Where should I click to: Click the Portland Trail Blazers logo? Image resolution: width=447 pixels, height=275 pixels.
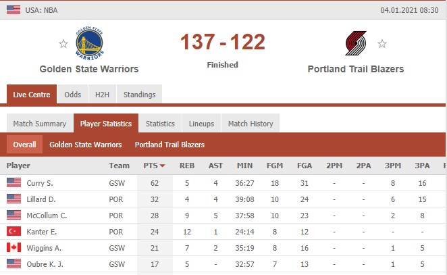coord(356,43)
